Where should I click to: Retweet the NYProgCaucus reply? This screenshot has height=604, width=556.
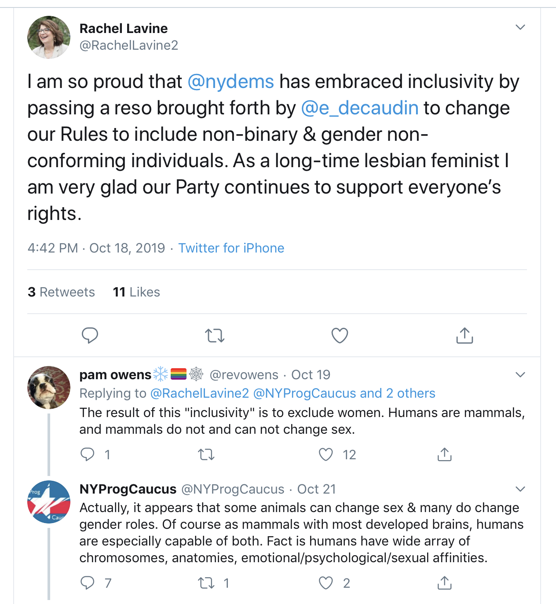pyautogui.click(x=206, y=583)
